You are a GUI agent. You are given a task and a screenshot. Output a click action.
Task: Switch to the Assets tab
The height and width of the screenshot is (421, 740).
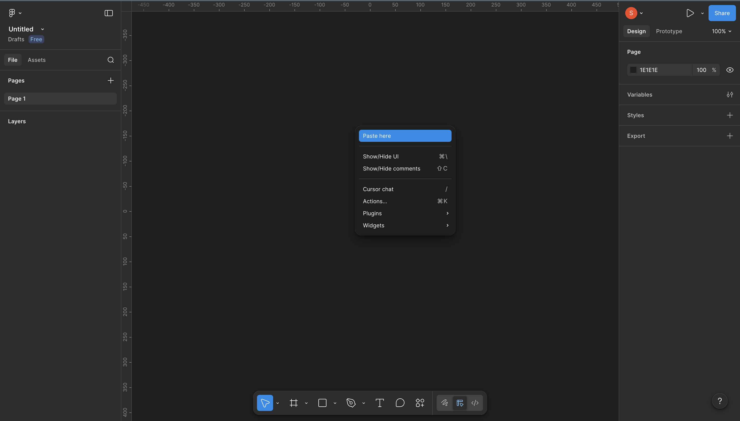point(37,60)
